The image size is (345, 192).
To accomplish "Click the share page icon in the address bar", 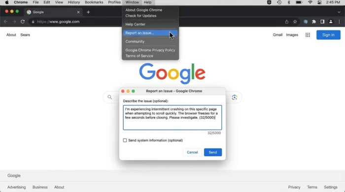I will pyautogui.click(x=286, y=22).
